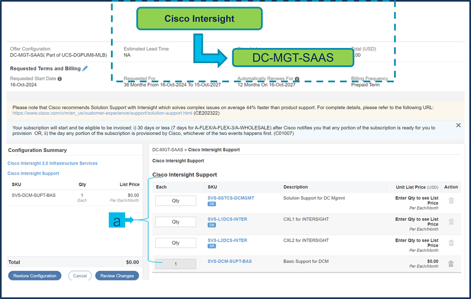Close the subscription notice message

pos(458,125)
